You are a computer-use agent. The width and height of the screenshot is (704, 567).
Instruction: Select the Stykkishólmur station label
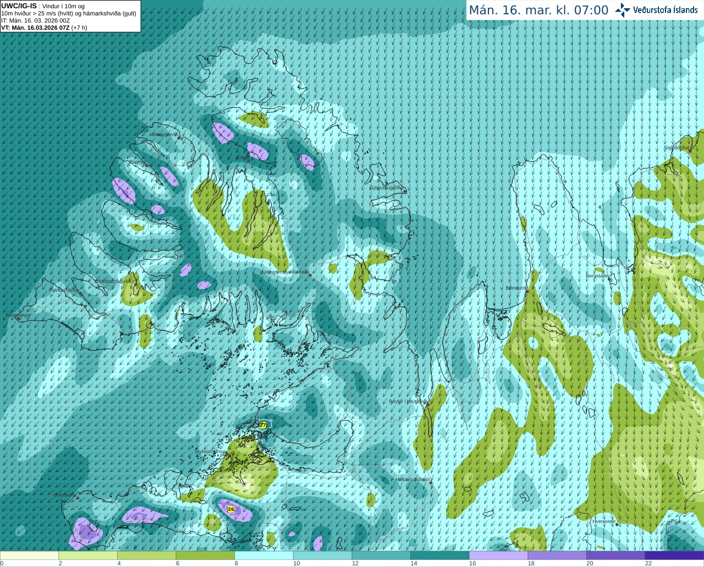point(210,451)
